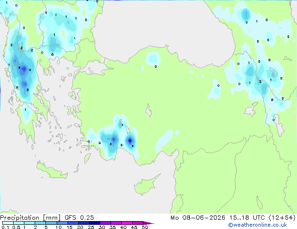Pick the 15–20 mm legend color box

pos(73,223)
